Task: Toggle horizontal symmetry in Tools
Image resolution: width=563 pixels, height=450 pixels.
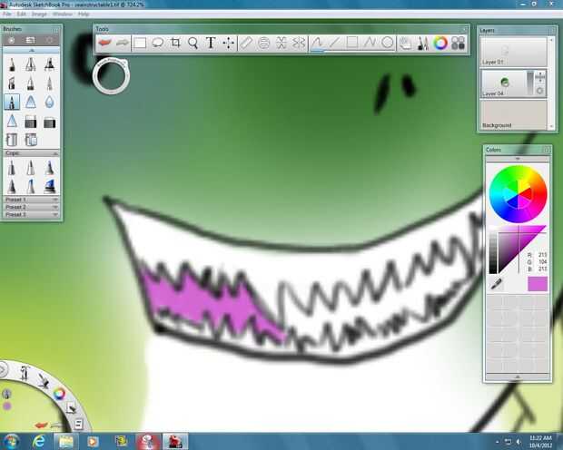Action: click(x=281, y=43)
